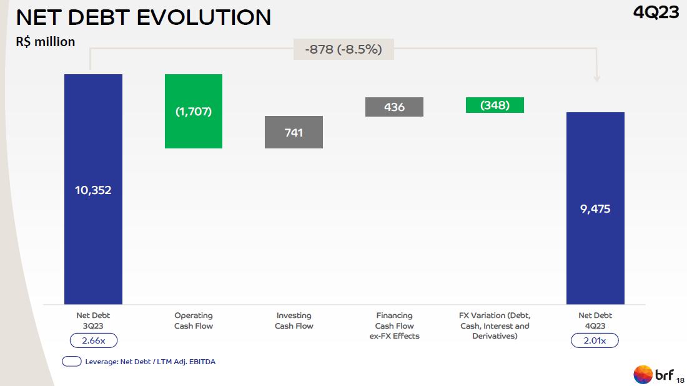Select the 2.66x leverage badge
Viewport: 687px width, 386px height.
[93, 340]
